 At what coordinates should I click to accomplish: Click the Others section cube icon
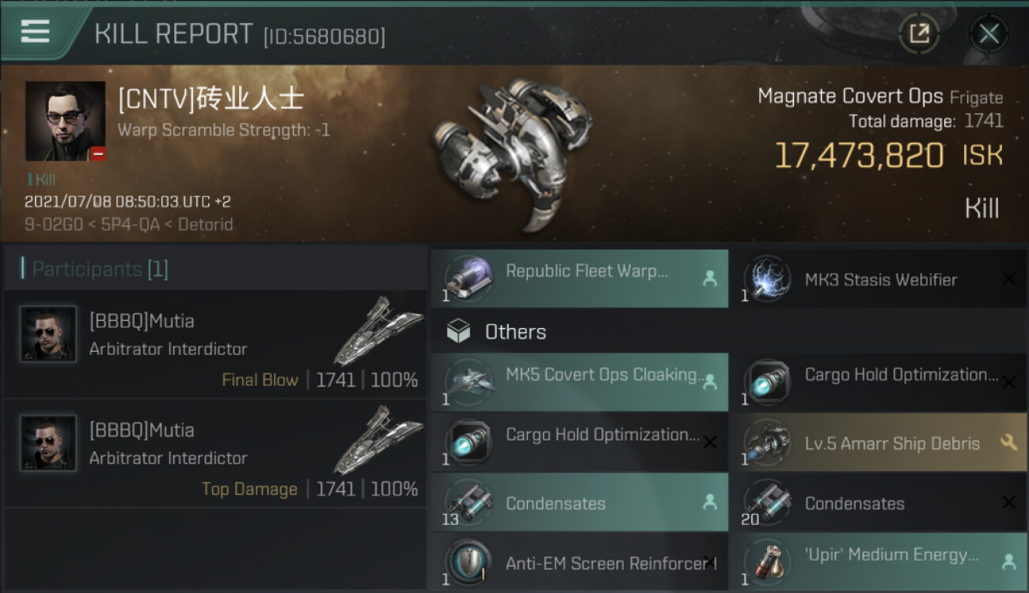tap(458, 332)
